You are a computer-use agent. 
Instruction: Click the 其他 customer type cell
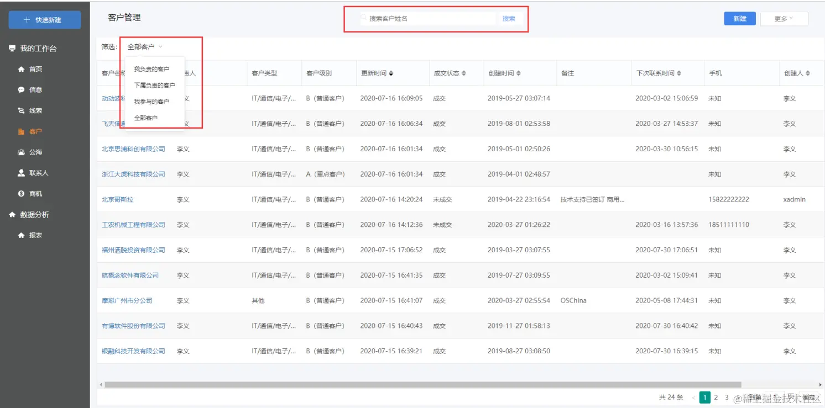[258, 301]
